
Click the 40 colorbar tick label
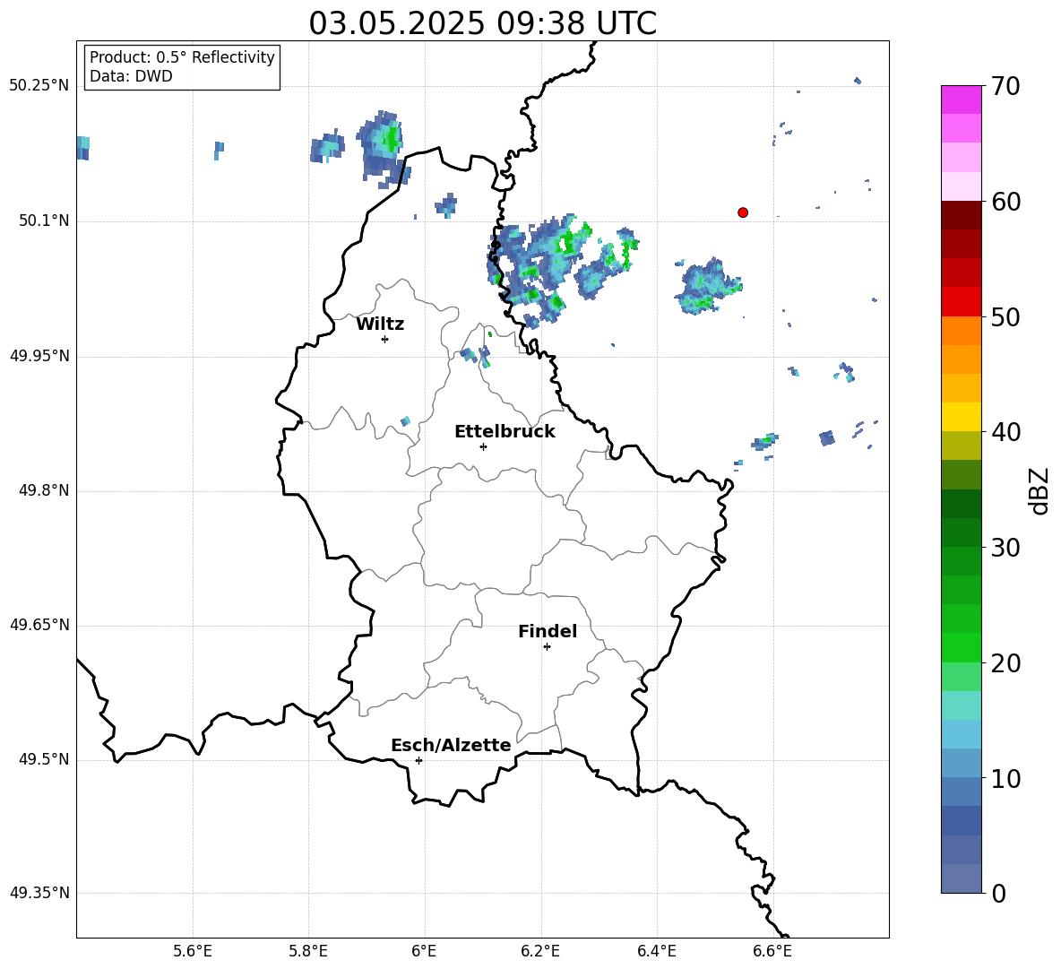[1005, 432]
